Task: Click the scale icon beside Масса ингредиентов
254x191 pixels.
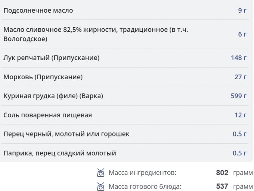Action: tap(100, 173)
